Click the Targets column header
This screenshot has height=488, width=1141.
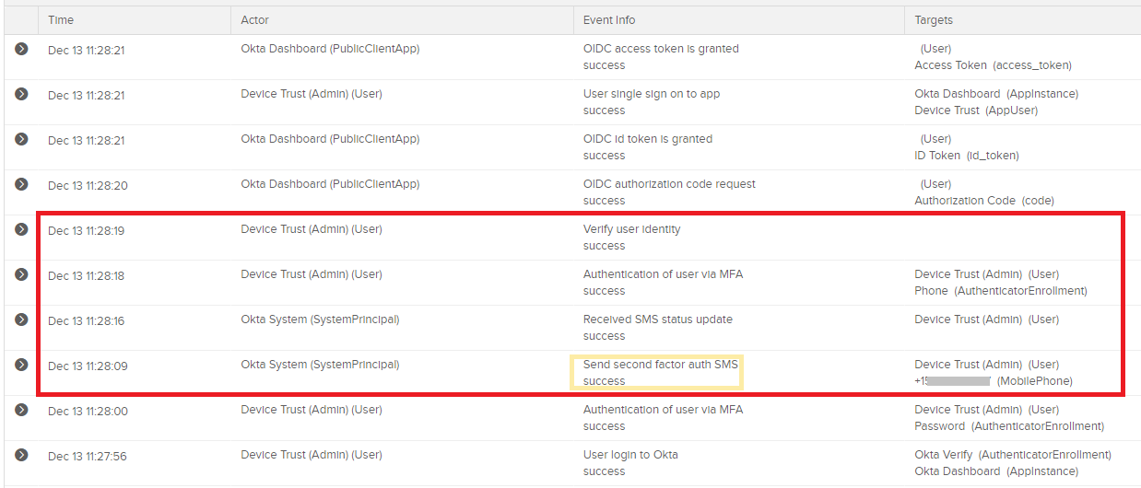tap(934, 19)
